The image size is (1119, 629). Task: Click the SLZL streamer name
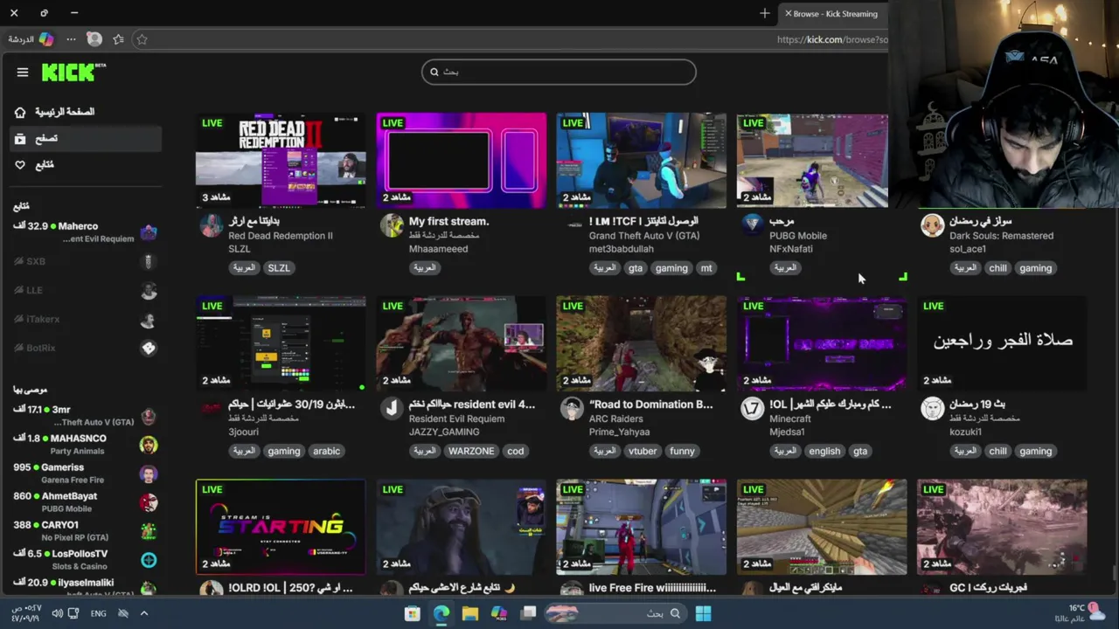click(240, 249)
